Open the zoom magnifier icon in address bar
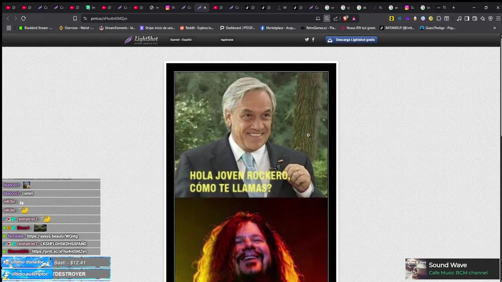502x282 pixels. pos(327,18)
